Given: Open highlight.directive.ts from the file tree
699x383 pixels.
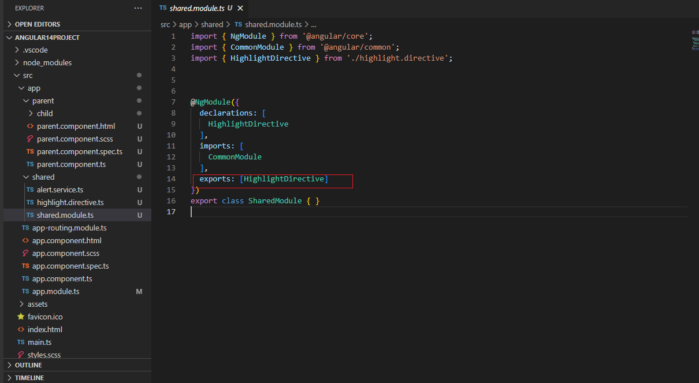Looking at the screenshot, I should coord(70,202).
